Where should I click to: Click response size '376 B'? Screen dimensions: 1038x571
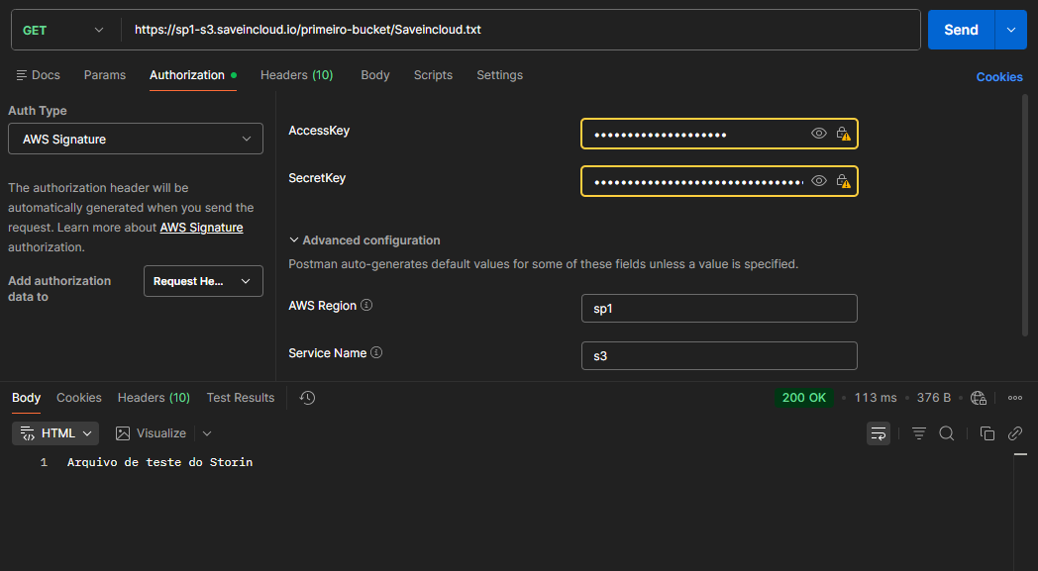click(933, 398)
